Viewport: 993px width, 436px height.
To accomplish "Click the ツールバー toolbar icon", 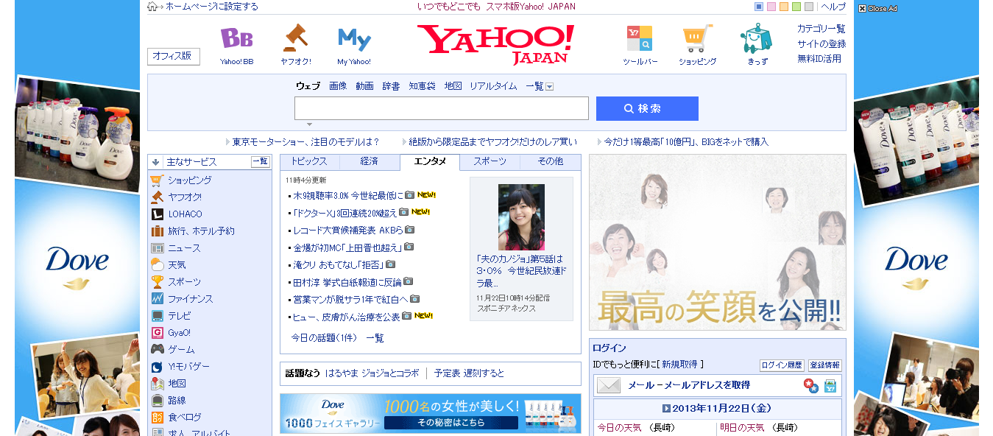I will click(x=640, y=38).
